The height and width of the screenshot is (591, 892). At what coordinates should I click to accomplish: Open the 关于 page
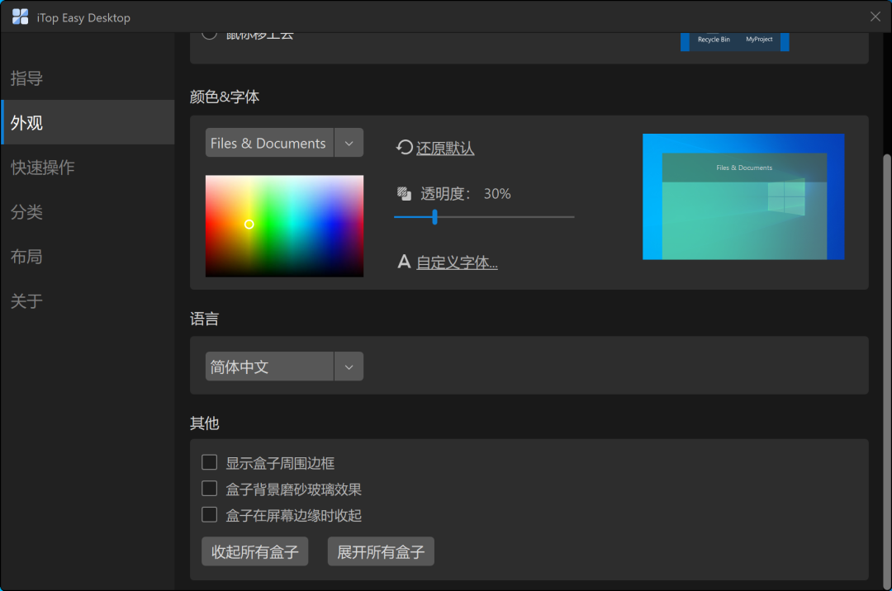[x=88, y=300]
